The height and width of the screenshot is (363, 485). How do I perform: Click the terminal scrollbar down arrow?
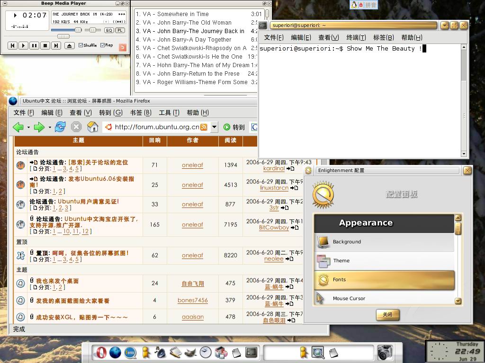pyautogui.click(x=464, y=154)
